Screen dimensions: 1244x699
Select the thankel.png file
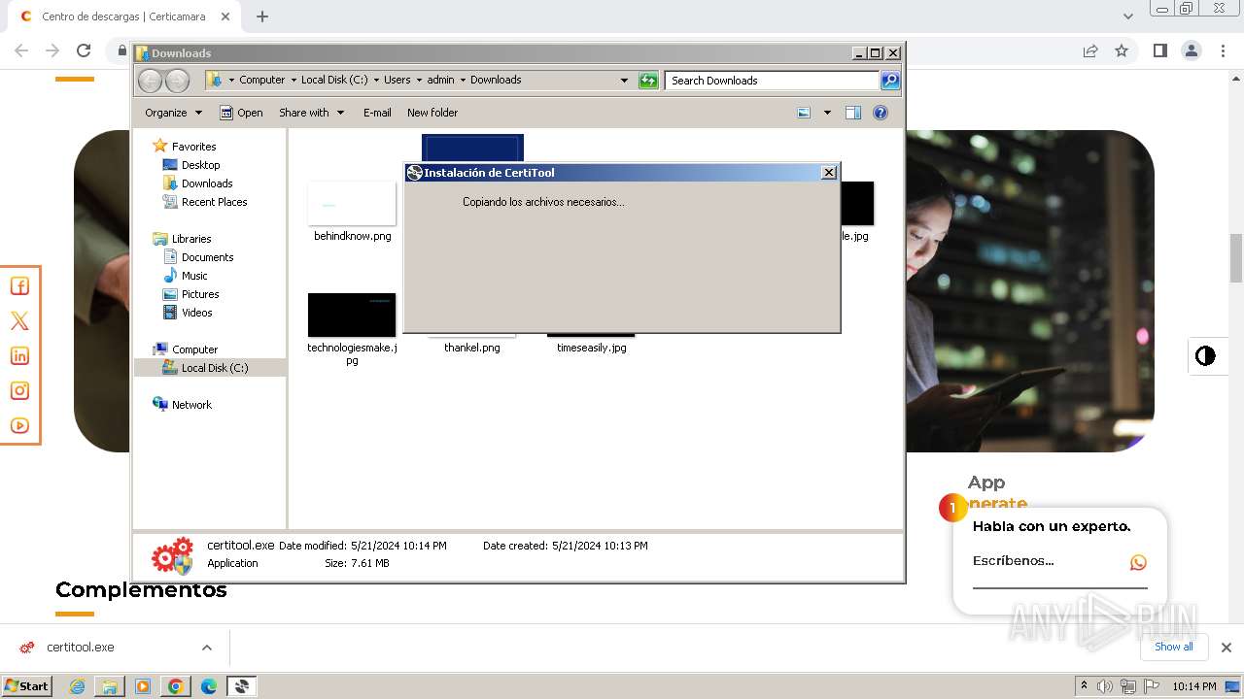(x=472, y=347)
